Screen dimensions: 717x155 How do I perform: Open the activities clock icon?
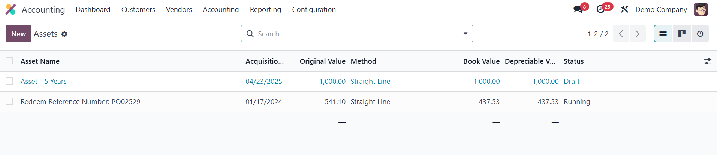[600, 9]
